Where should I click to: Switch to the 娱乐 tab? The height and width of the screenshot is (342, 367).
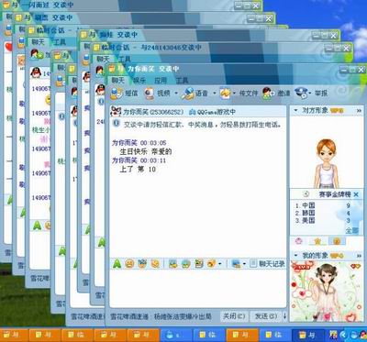[x=139, y=81]
